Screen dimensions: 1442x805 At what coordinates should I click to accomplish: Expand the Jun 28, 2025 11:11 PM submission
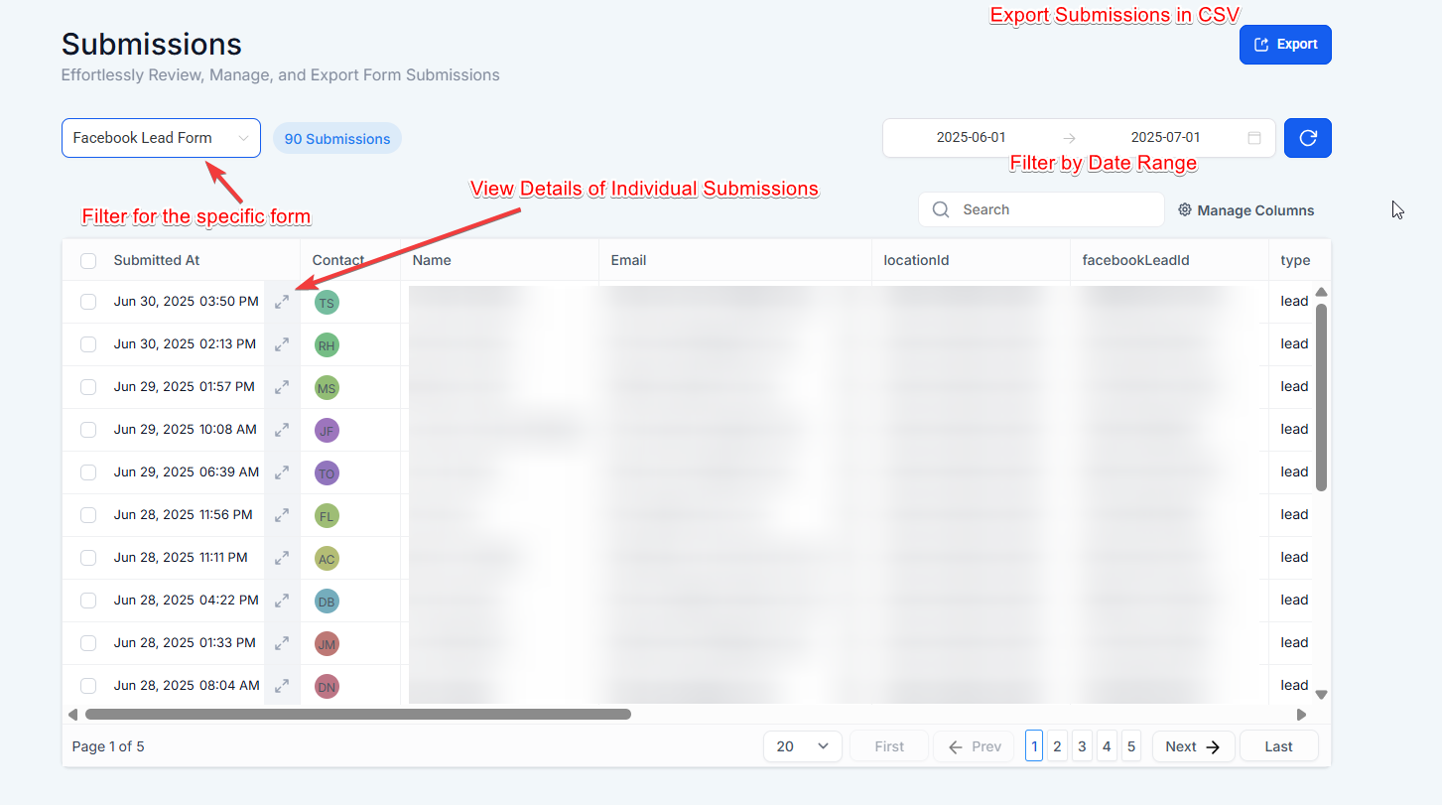[282, 558]
